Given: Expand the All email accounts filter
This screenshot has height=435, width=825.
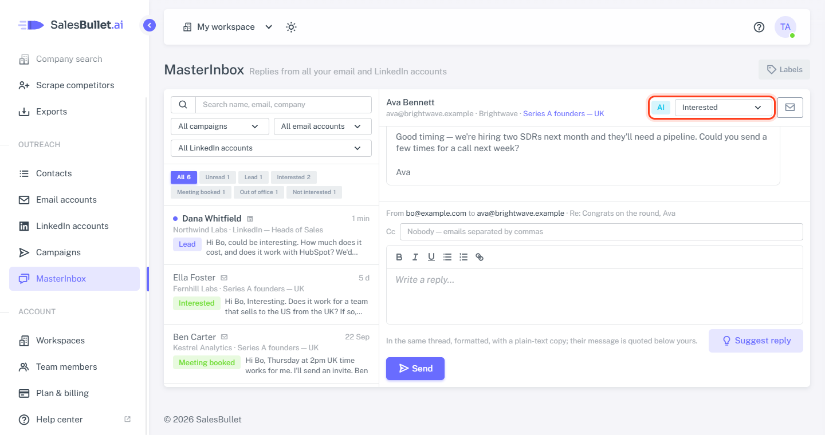Looking at the screenshot, I should [x=323, y=126].
